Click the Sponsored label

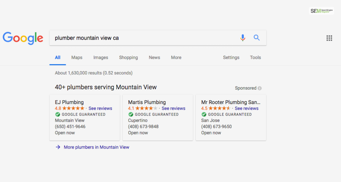point(246,88)
